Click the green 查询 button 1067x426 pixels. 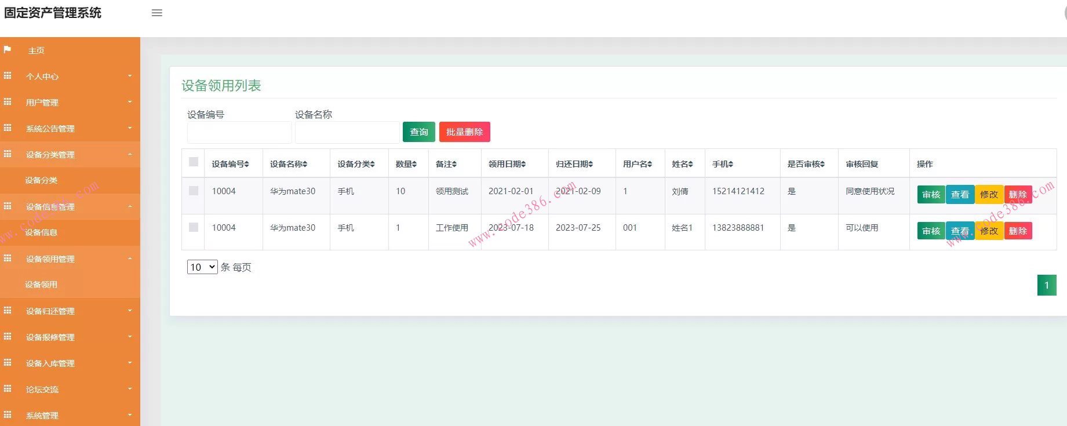pyautogui.click(x=418, y=132)
